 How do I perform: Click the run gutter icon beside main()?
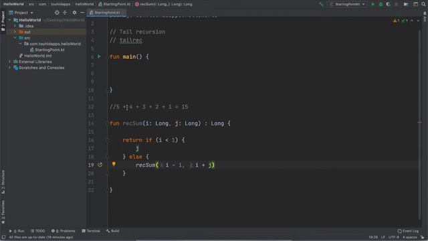[99, 56]
